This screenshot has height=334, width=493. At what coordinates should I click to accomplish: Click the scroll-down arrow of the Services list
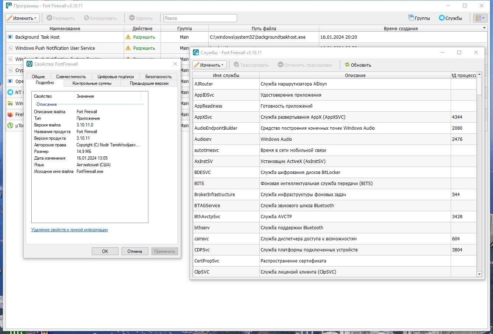coord(479,274)
